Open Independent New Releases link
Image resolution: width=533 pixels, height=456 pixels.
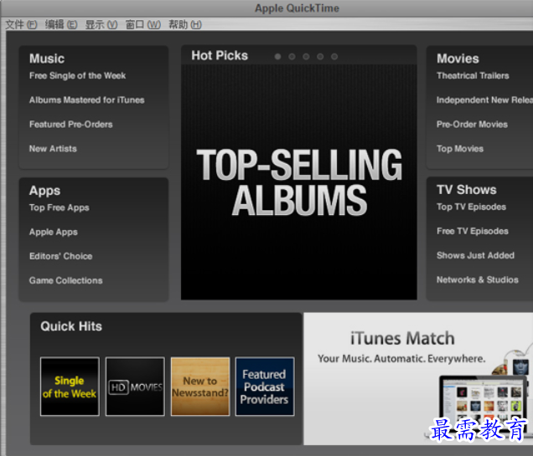(x=484, y=100)
